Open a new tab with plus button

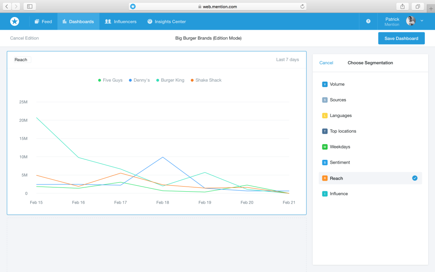click(x=431, y=8)
